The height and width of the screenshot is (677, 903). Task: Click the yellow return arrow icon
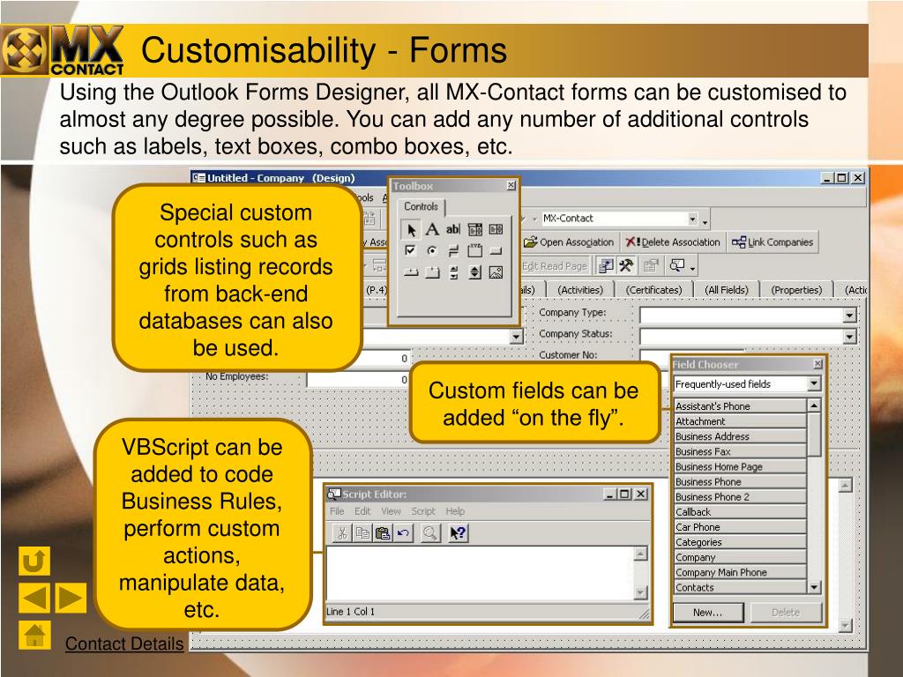tap(34, 562)
